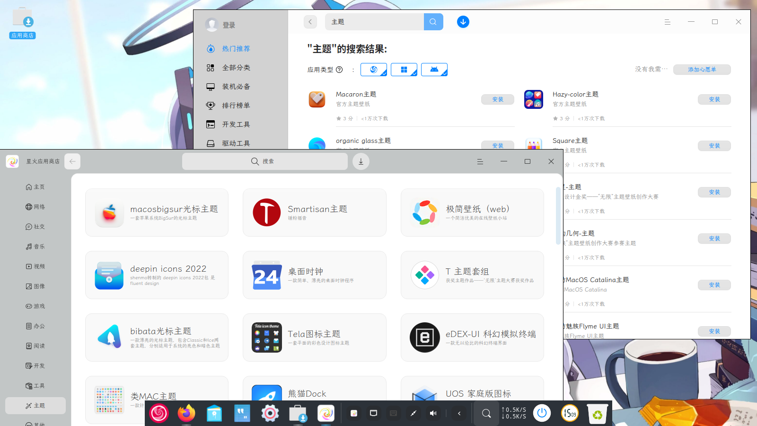Click the power button in the dock
757x426 pixels.
click(542, 413)
